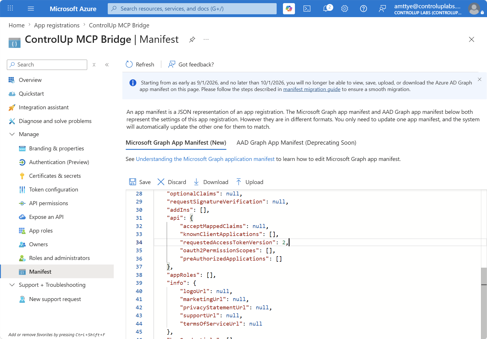The image size is (487, 339).
Task: Go to Home breadcrumb
Action: tap(17, 25)
